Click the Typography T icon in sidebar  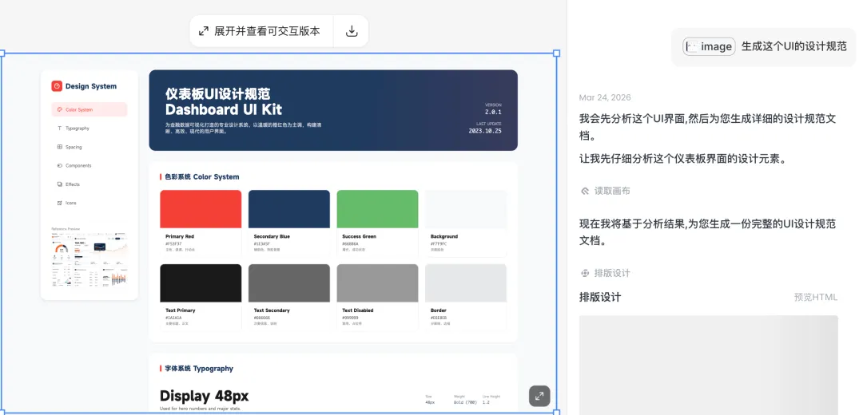[59, 128]
